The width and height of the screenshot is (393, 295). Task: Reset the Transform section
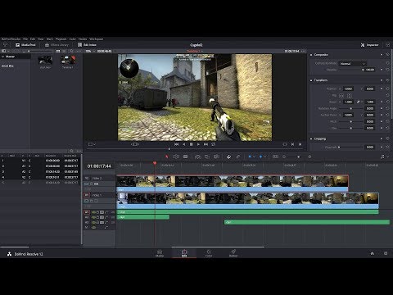point(388,80)
